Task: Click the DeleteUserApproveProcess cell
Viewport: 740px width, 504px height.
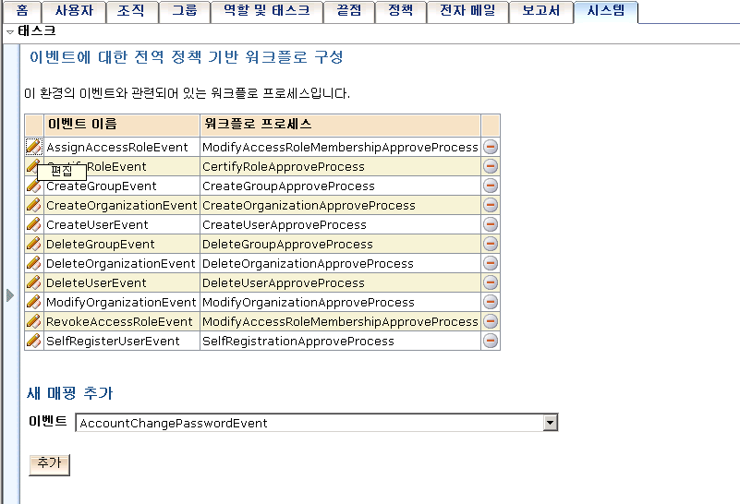Action: [x=340, y=282]
